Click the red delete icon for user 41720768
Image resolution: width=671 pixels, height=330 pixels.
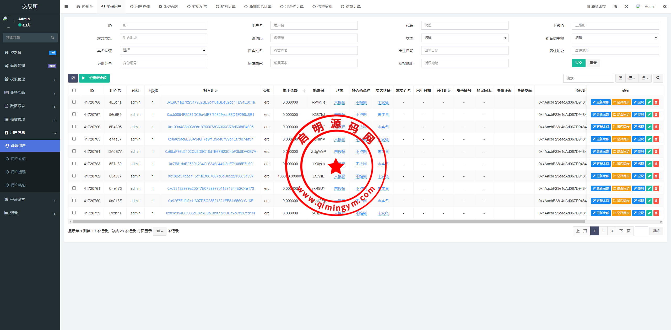(656, 102)
